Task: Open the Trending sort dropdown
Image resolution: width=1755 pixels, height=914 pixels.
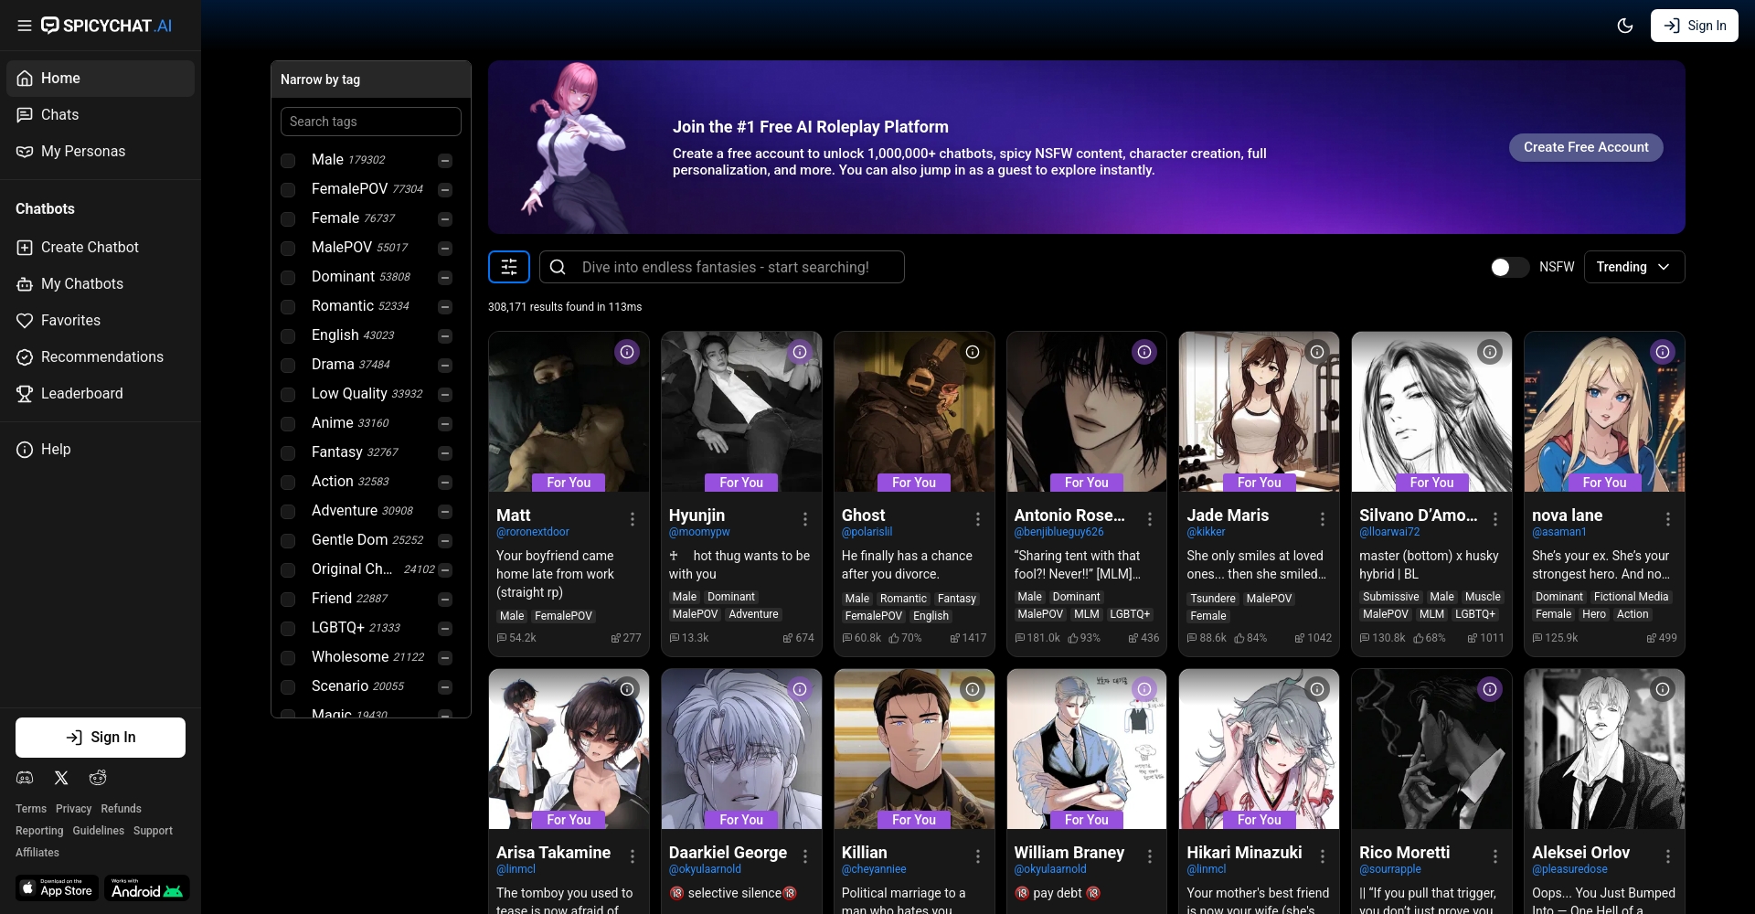Action: point(1634,267)
